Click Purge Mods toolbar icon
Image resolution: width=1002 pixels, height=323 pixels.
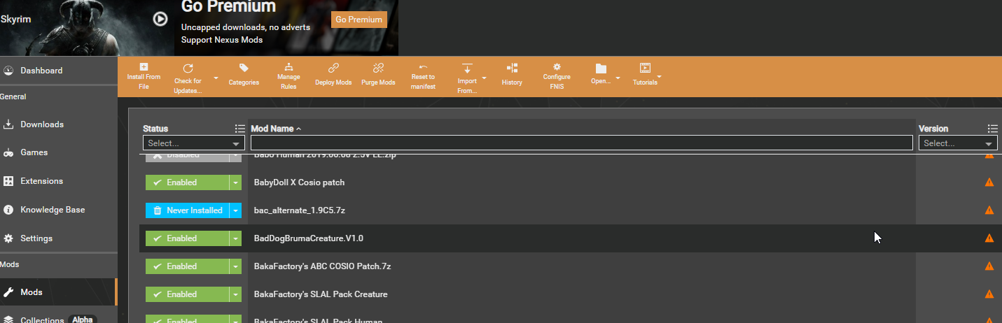(378, 68)
